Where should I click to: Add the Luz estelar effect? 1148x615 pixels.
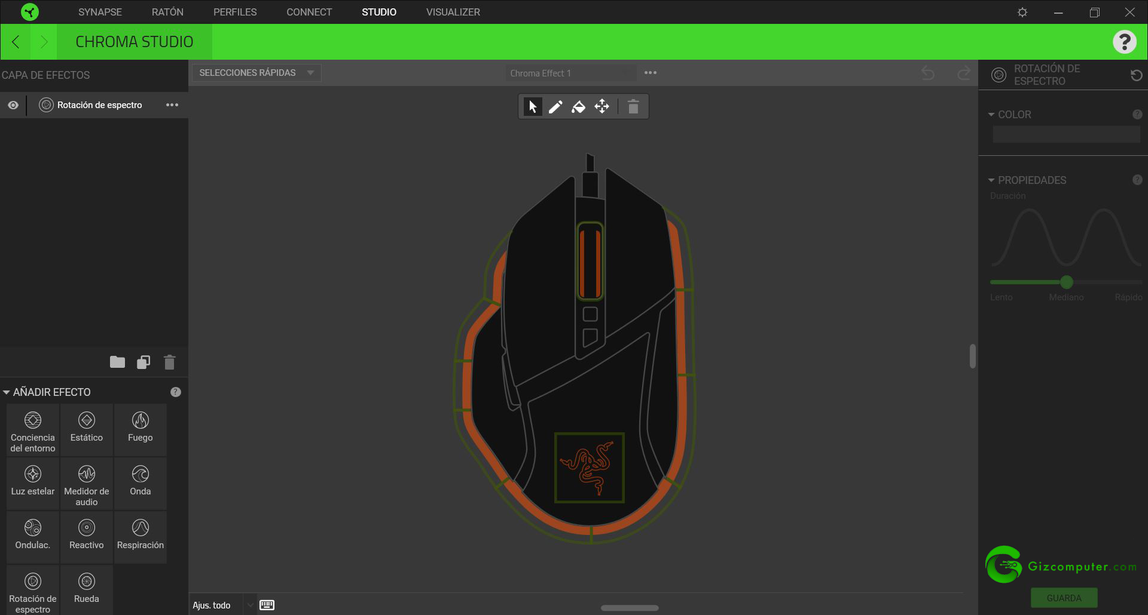click(x=33, y=484)
